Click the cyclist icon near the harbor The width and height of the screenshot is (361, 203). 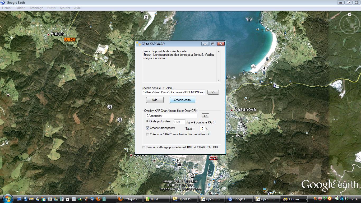tap(193, 175)
